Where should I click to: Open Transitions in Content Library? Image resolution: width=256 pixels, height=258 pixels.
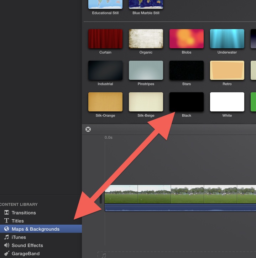click(x=41, y=213)
